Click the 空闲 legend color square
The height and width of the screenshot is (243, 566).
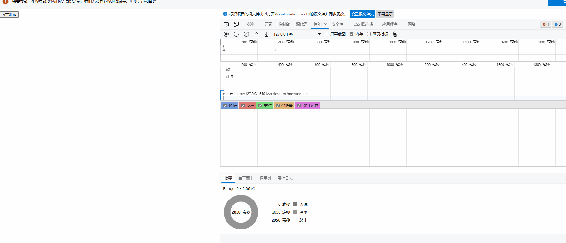click(295, 212)
